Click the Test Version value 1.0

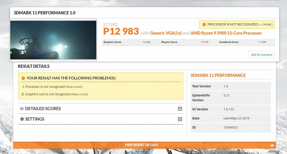pyautogui.click(x=226, y=86)
